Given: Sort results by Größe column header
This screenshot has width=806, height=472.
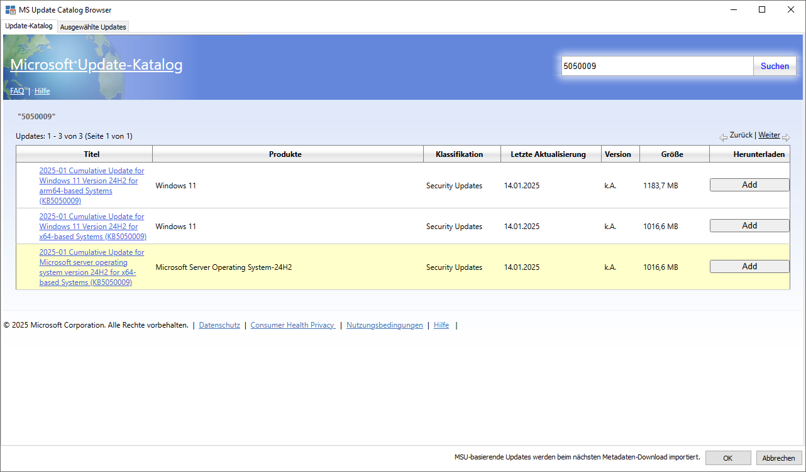Looking at the screenshot, I should (671, 154).
